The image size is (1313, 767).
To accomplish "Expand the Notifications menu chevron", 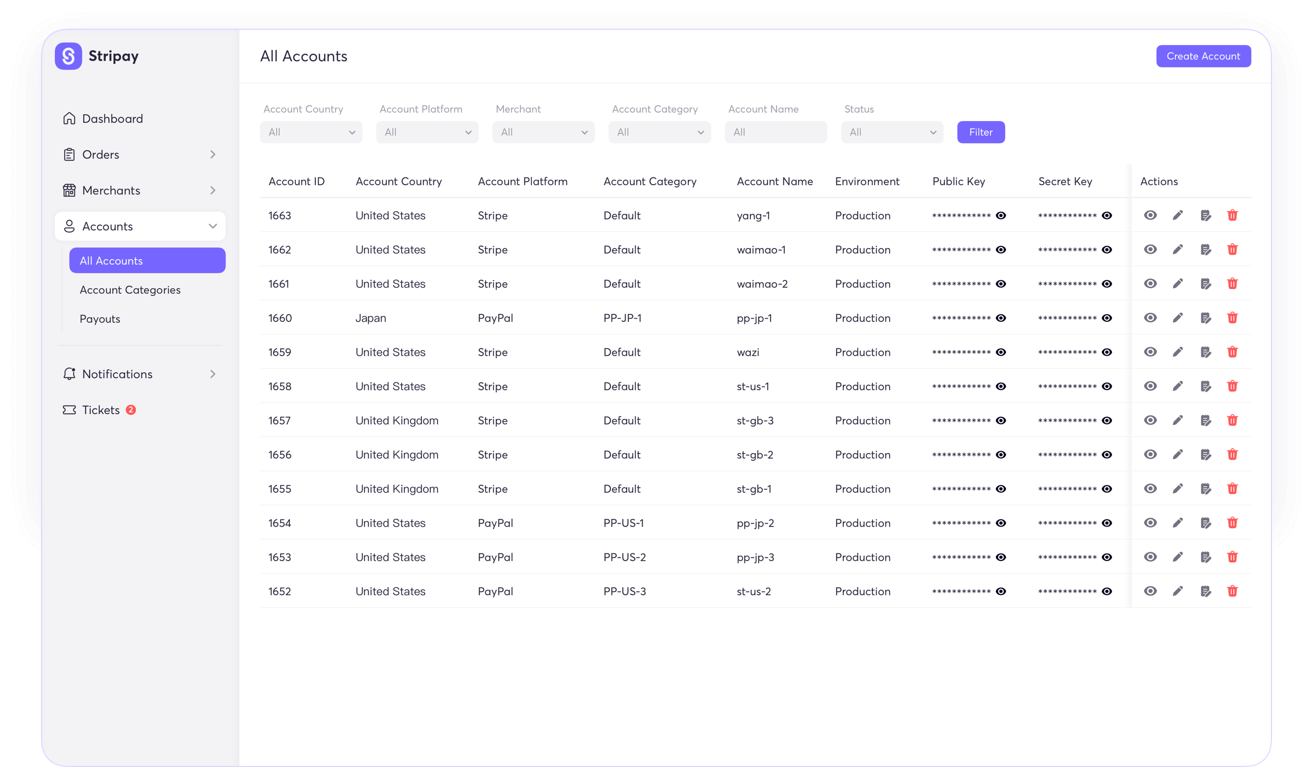I will click(x=212, y=374).
